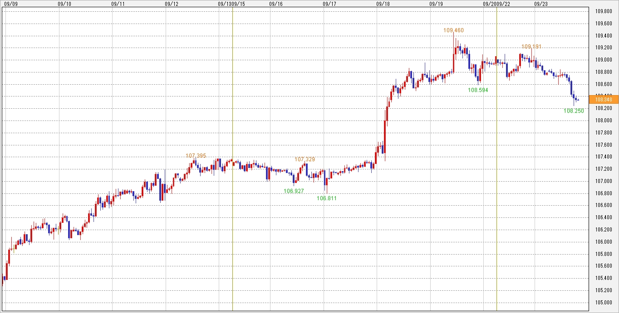Click the 108.594 low price annotation
Viewport: 619px width, 313px height.
pyautogui.click(x=478, y=90)
